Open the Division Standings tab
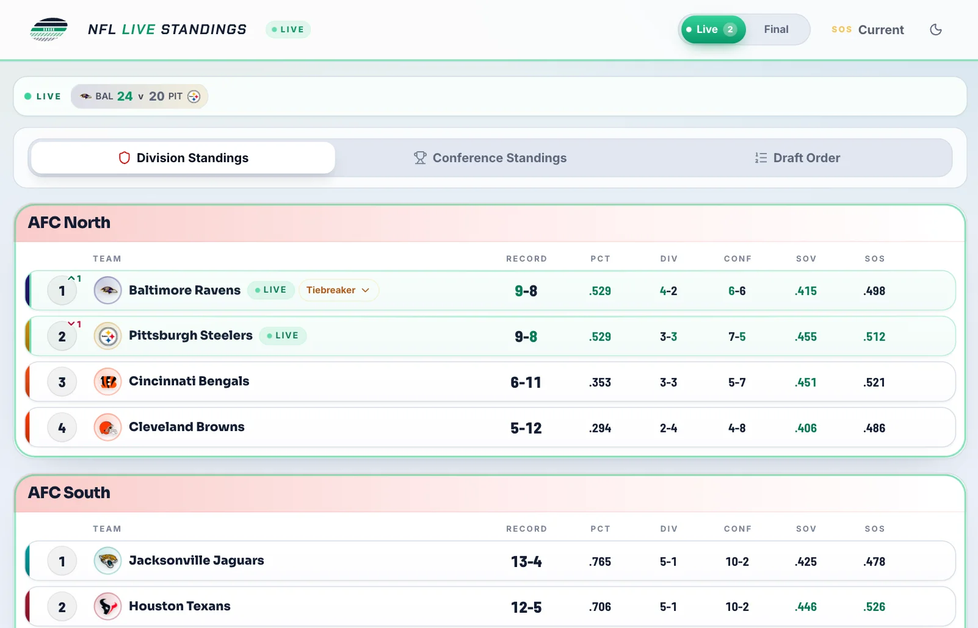The width and height of the screenshot is (978, 628). point(183,158)
